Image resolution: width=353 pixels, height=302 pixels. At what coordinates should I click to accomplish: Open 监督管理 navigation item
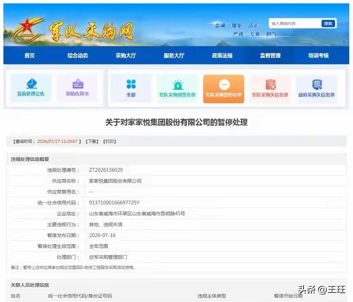tap(270, 55)
